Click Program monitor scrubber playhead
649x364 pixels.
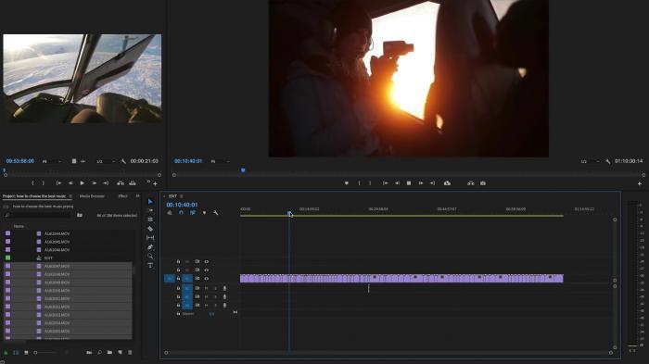[x=243, y=170]
